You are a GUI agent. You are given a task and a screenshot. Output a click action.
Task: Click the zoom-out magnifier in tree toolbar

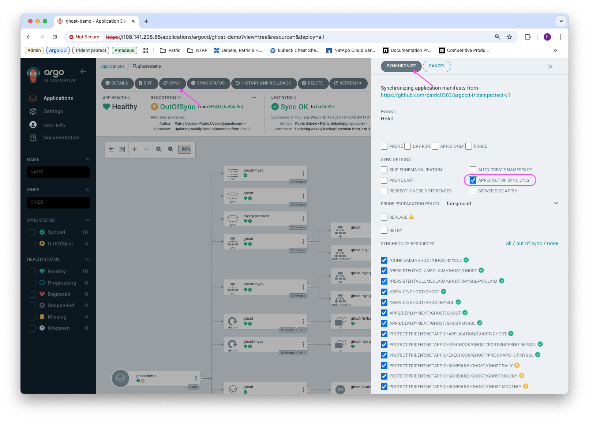(x=170, y=149)
